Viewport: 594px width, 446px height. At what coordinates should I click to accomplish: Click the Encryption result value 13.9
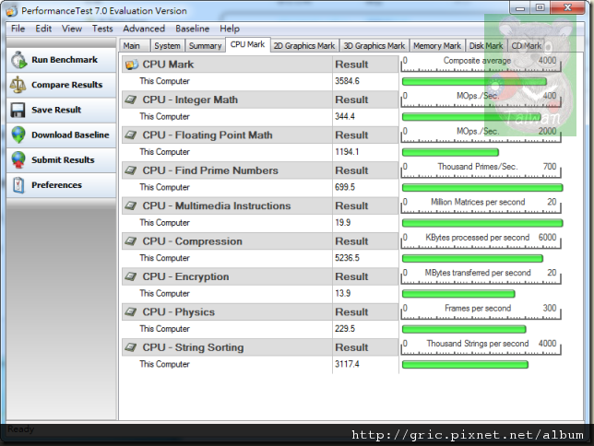[x=343, y=294]
